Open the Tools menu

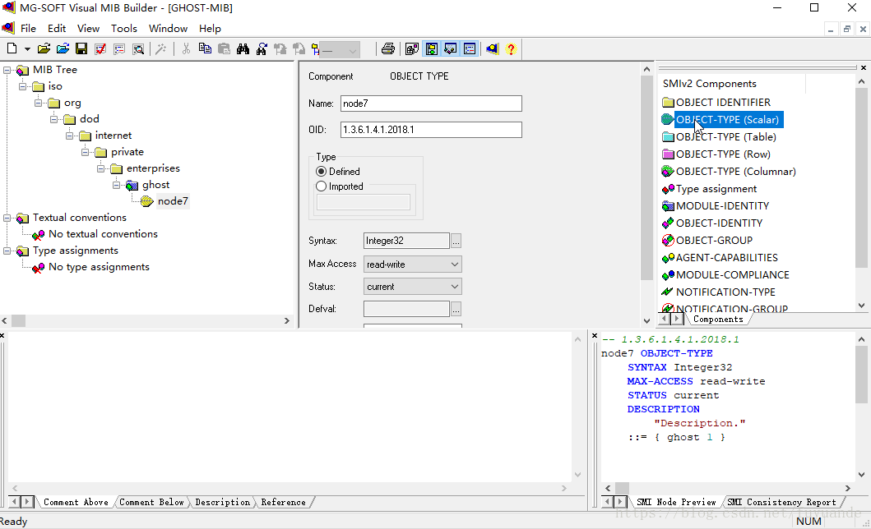pyautogui.click(x=124, y=28)
